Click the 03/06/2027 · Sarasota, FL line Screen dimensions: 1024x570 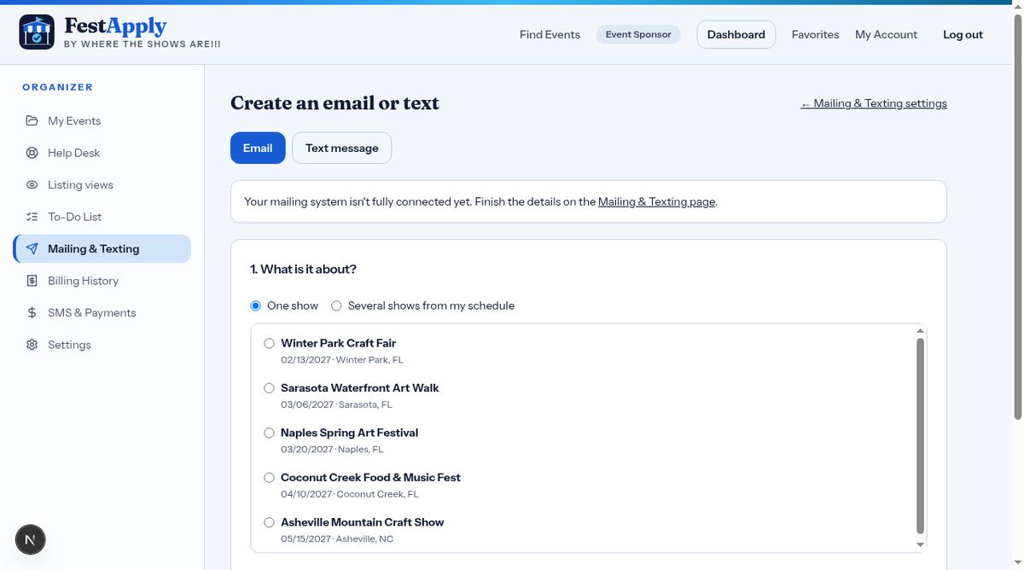336,404
